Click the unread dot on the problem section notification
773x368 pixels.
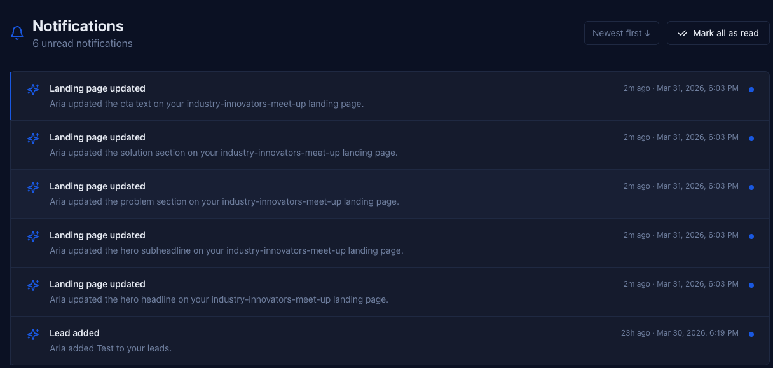coord(751,187)
